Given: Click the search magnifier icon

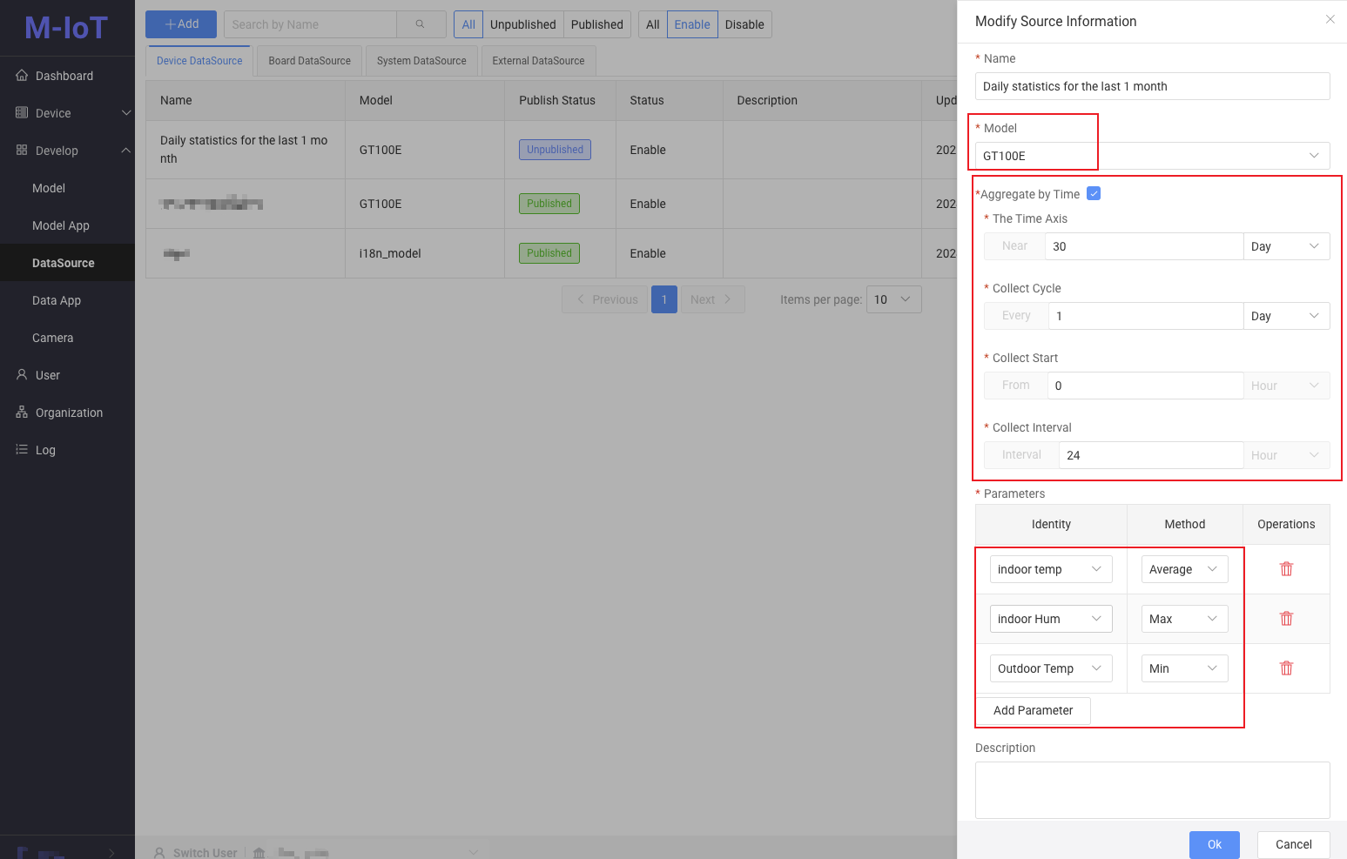Looking at the screenshot, I should tap(421, 24).
